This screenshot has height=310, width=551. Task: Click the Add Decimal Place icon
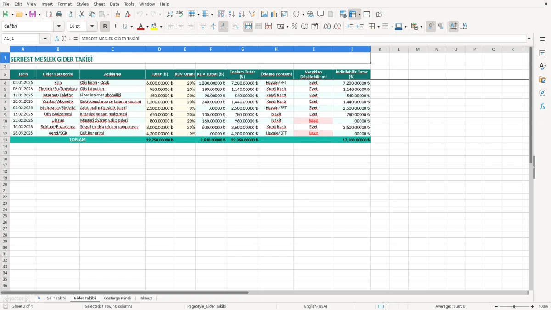pyautogui.click(x=327, y=27)
